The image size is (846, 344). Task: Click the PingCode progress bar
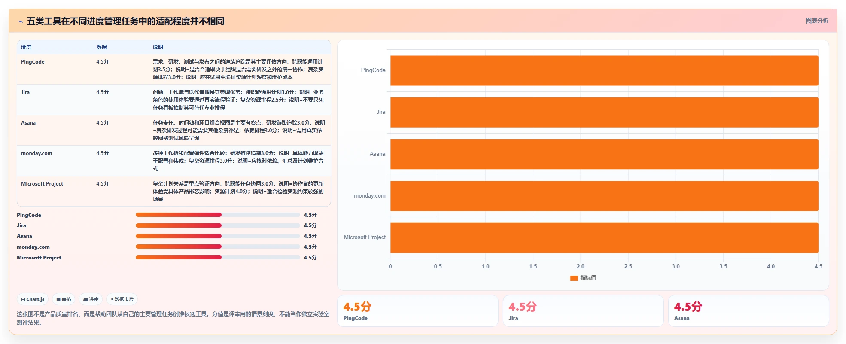[x=218, y=215]
